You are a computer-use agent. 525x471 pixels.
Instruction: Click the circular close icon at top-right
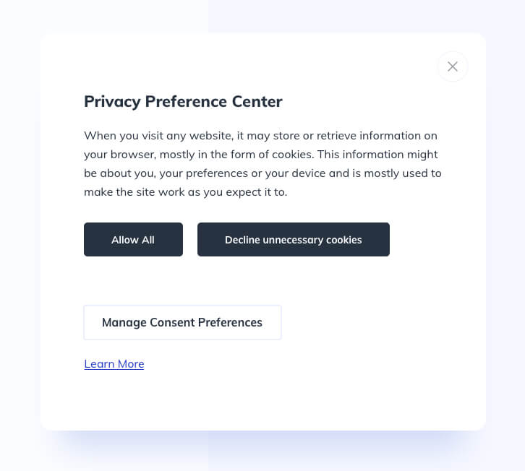pyautogui.click(x=453, y=66)
